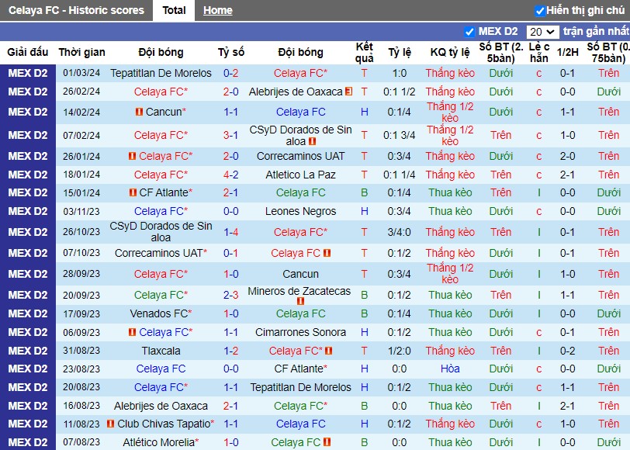Open Leones Negros team link

point(300,211)
